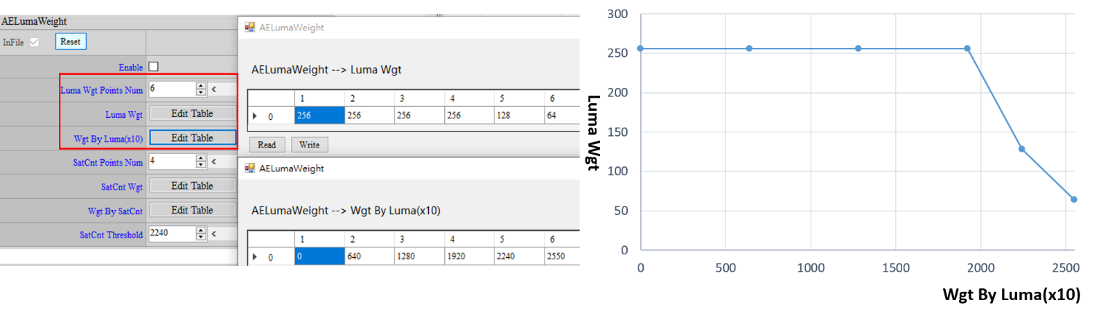1101x316 pixels.
Task: Open Edit Table for Wgt By SatCnt
Action: click(x=192, y=210)
